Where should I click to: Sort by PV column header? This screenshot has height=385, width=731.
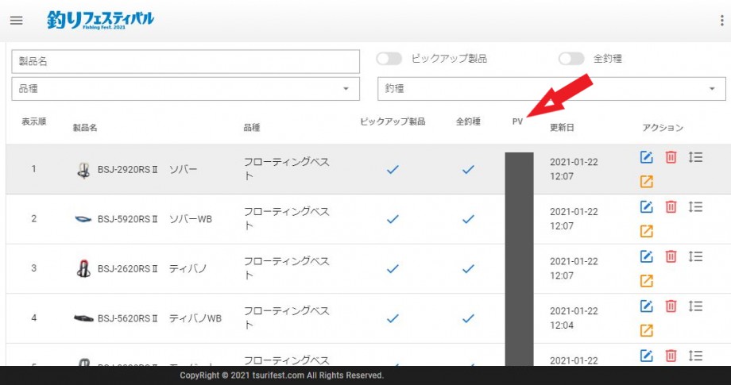(x=517, y=122)
